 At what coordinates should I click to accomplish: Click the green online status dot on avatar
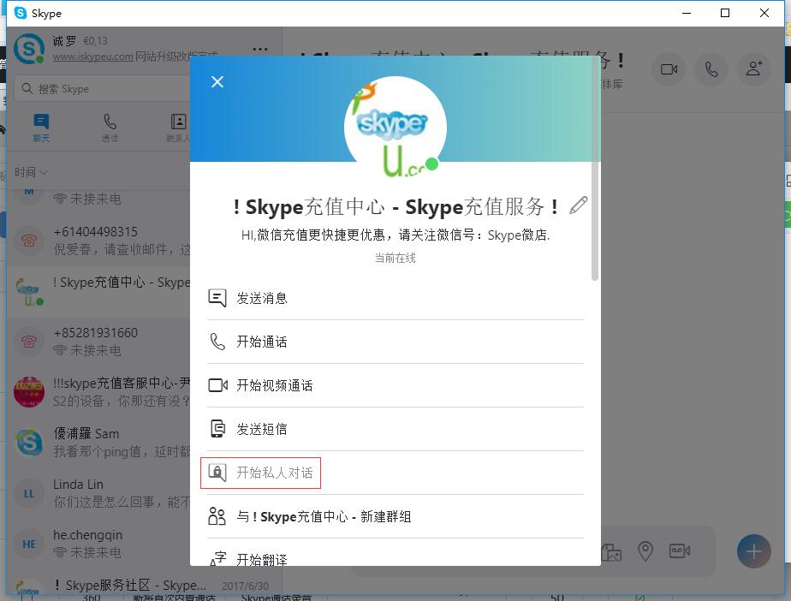(431, 164)
